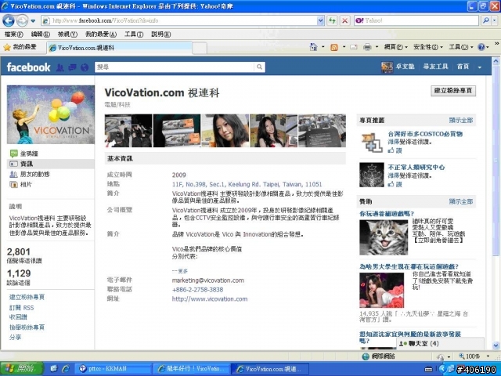Open the 檢視(V) menu

(x=67, y=34)
